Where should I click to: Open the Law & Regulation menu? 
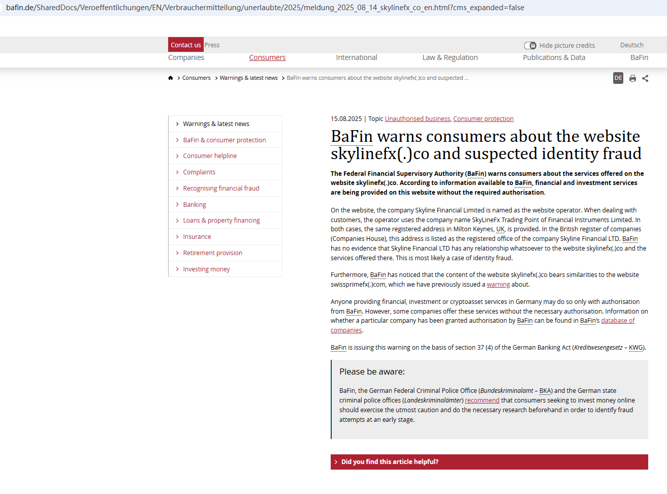click(x=450, y=57)
